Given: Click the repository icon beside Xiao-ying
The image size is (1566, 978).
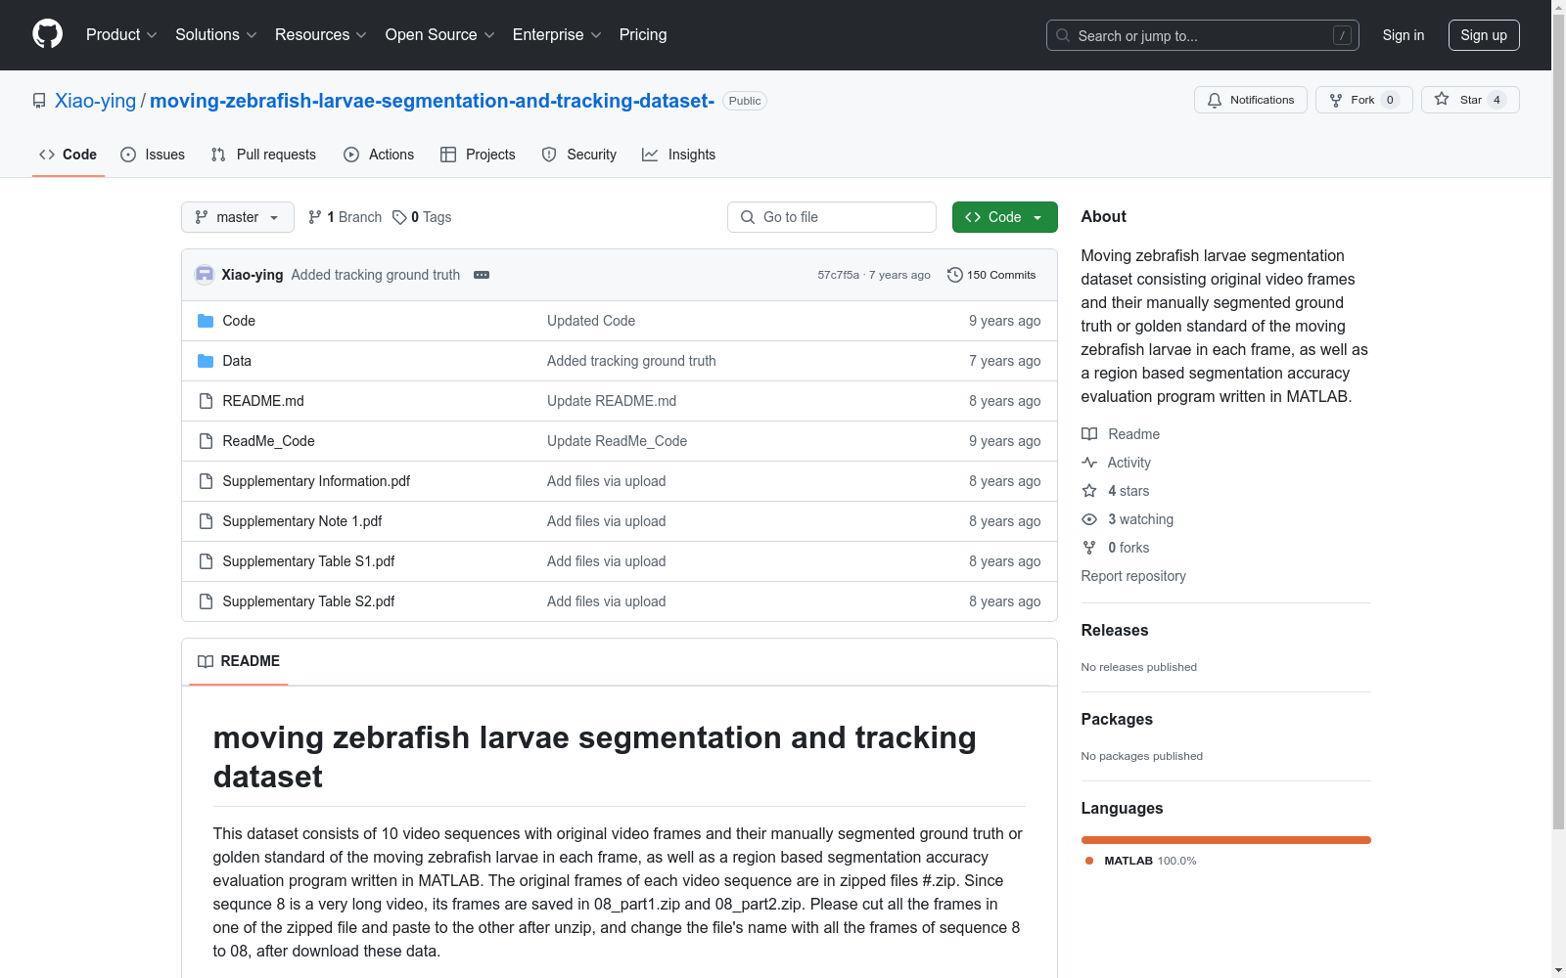Looking at the screenshot, I should click(39, 101).
